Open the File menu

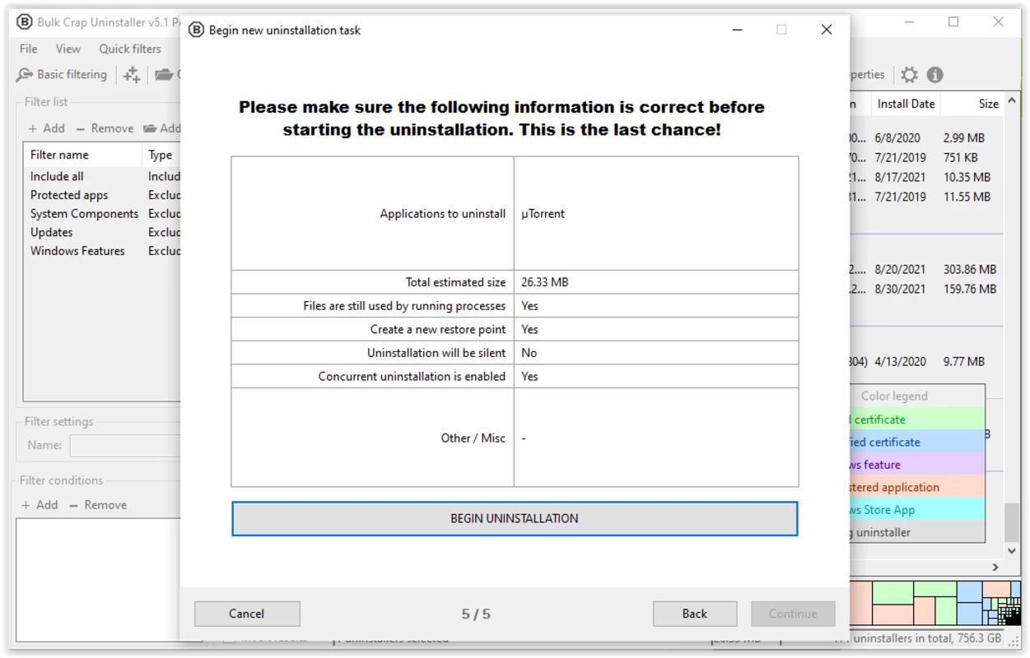29,49
